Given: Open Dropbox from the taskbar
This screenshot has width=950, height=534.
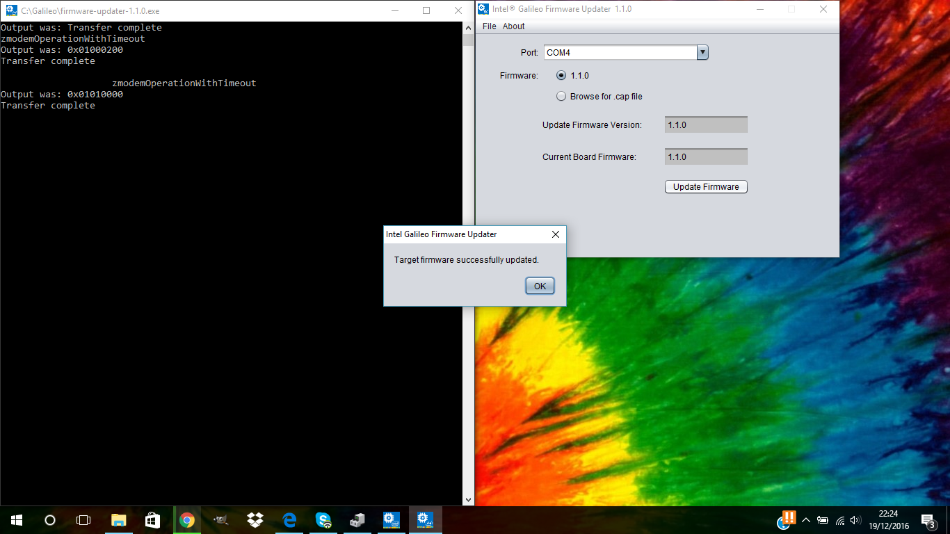Looking at the screenshot, I should [x=255, y=520].
